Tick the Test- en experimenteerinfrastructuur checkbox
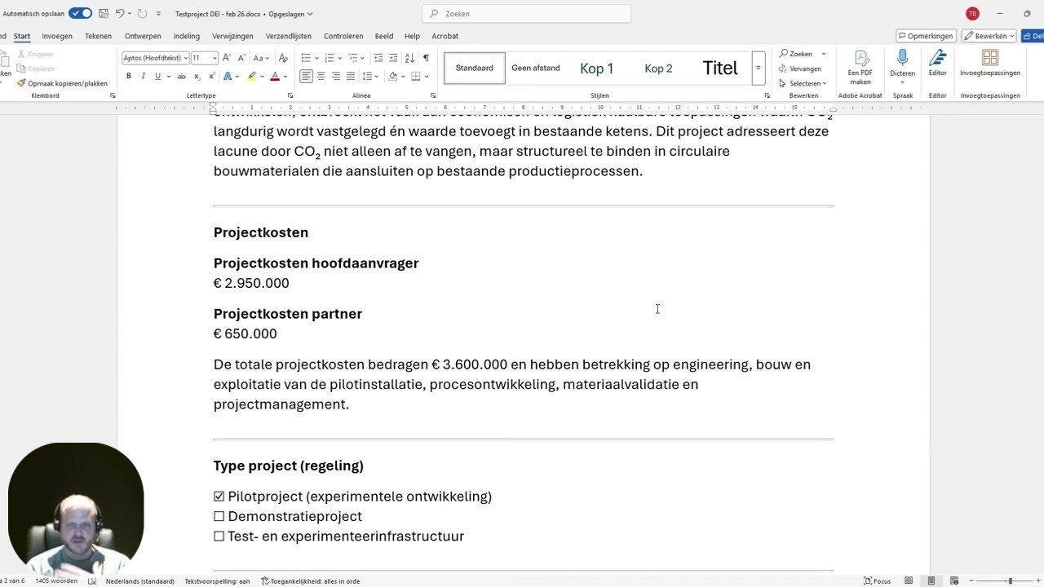Viewport: 1044px width, 587px height. pyautogui.click(x=219, y=536)
